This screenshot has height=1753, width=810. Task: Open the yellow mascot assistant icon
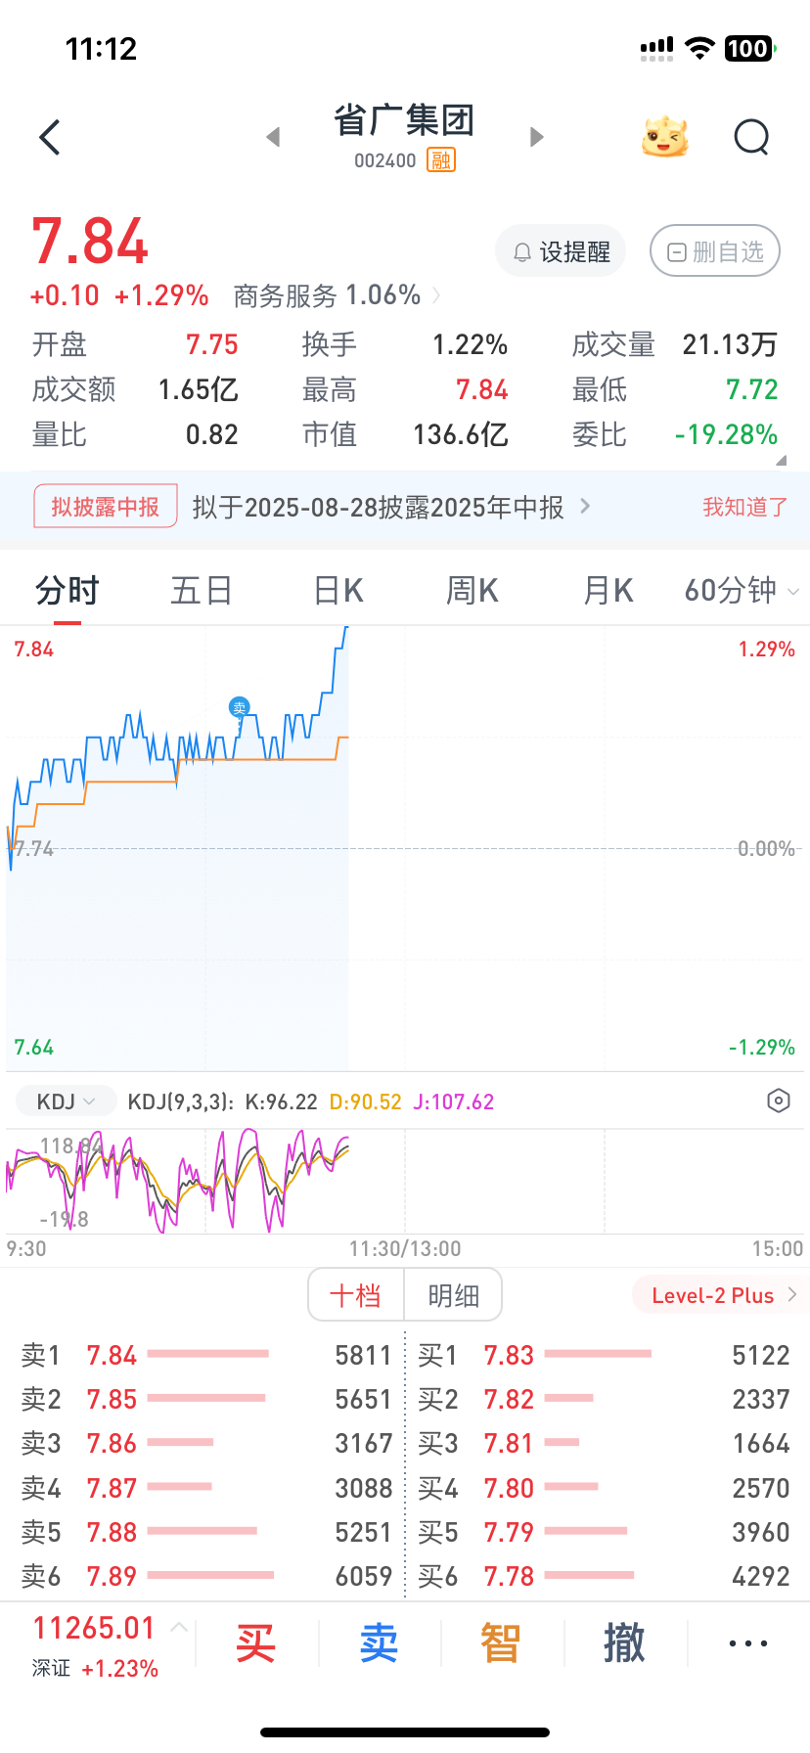click(665, 137)
